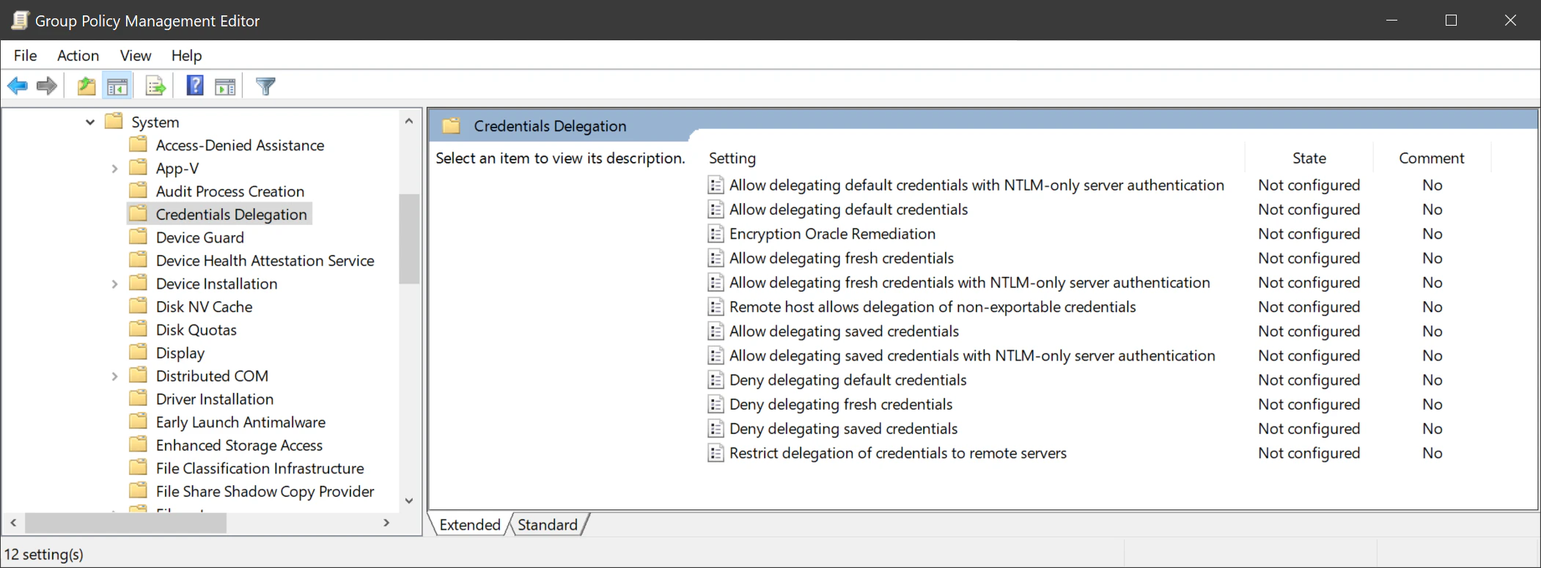
Task: Switch to the Standard tab
Action: pos(548,525)
